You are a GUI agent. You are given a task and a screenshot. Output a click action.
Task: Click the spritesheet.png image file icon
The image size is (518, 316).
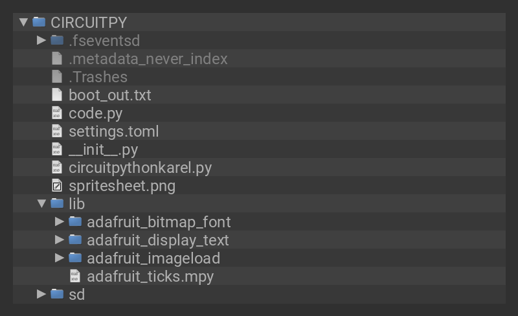pyautogui.click(x=57, y=186)
